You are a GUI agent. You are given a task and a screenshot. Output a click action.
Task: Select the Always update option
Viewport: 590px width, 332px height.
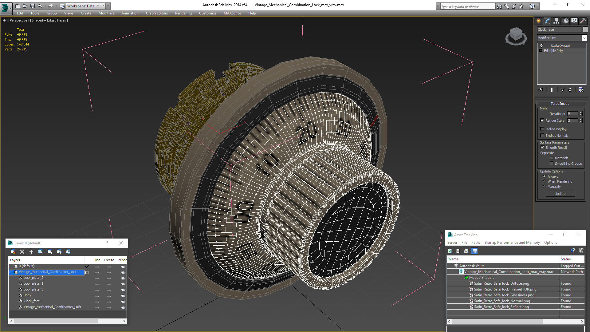[544, 176]
